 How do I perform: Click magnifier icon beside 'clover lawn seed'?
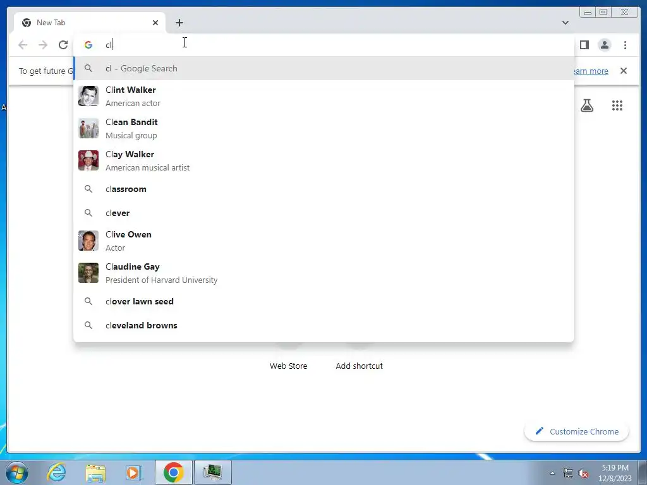(x=88, y=301)
